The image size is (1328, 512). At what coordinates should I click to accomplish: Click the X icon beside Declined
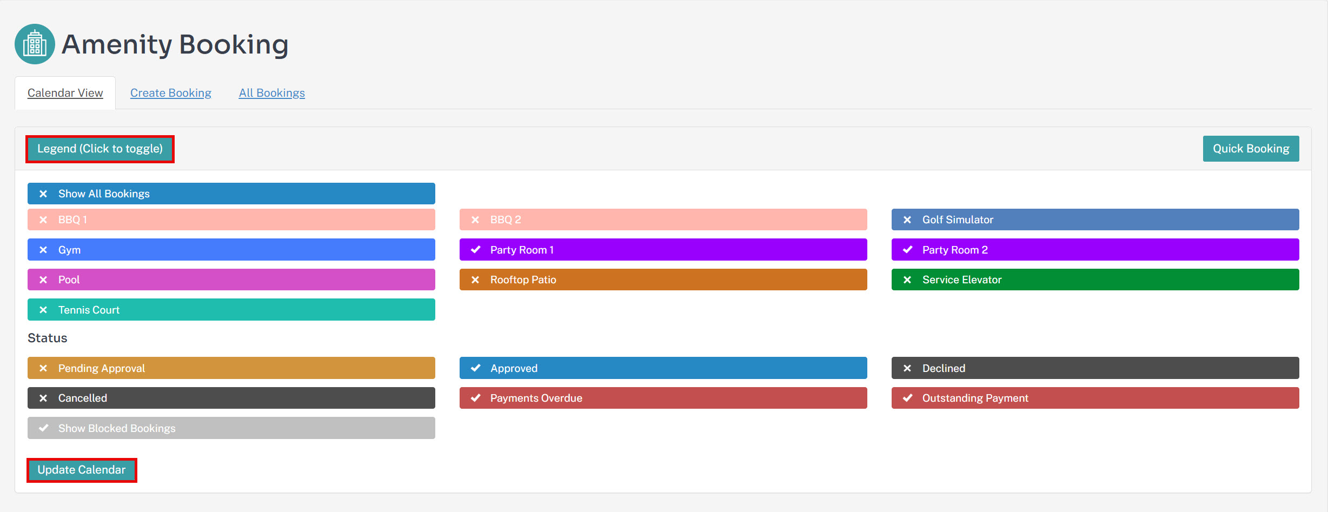click(x=907, y=368)
